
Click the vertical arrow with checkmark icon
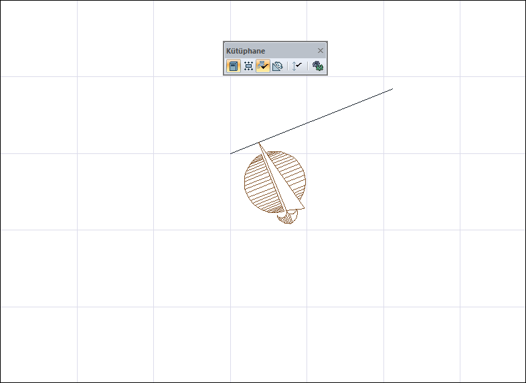[x=297, y=66]
